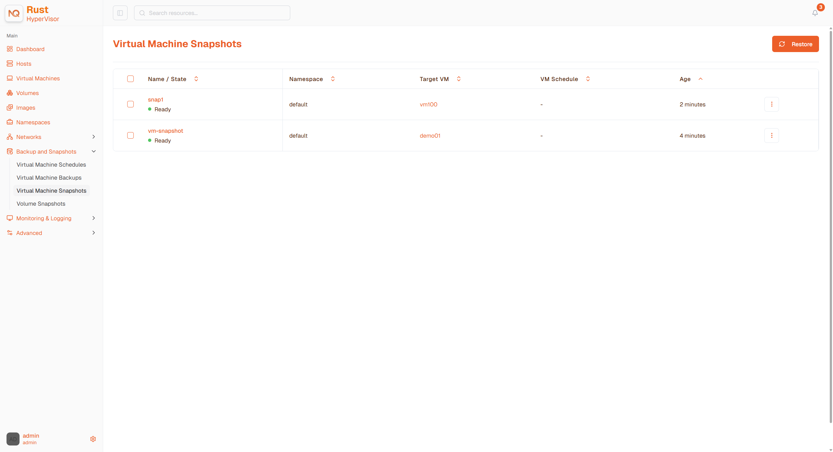This screenshot has height=452, width=833.
Task: Select Virtual Machine Snapshots menu item
Action: tap(51, 191)
